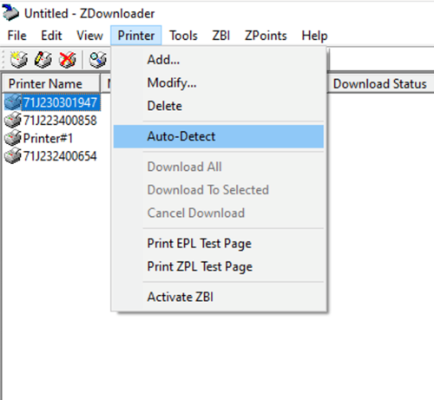The height and width of the screenshot is (400, 434).
Task: Click the Delete printer red X icon
Action: pyautogui.click(x=68, y=60)
